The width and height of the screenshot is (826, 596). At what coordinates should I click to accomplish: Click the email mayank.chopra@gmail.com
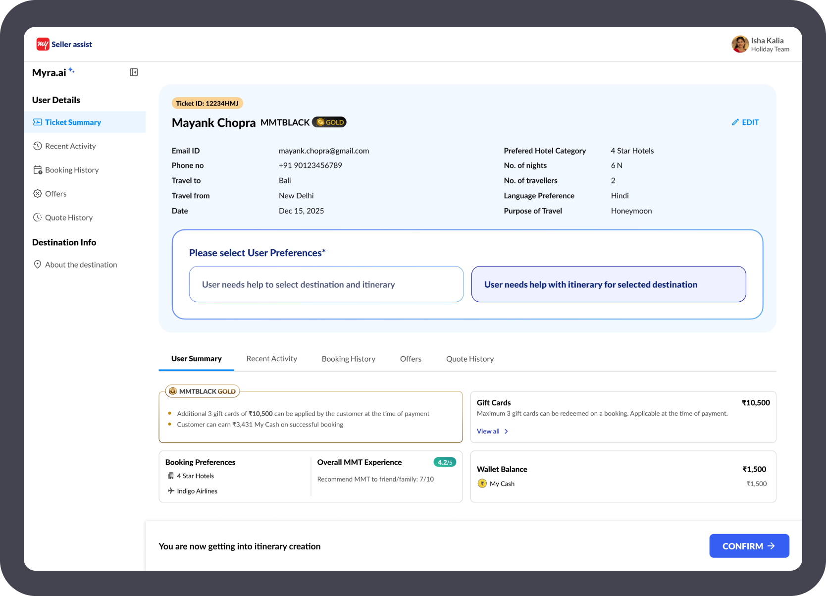tap(324, 151)
